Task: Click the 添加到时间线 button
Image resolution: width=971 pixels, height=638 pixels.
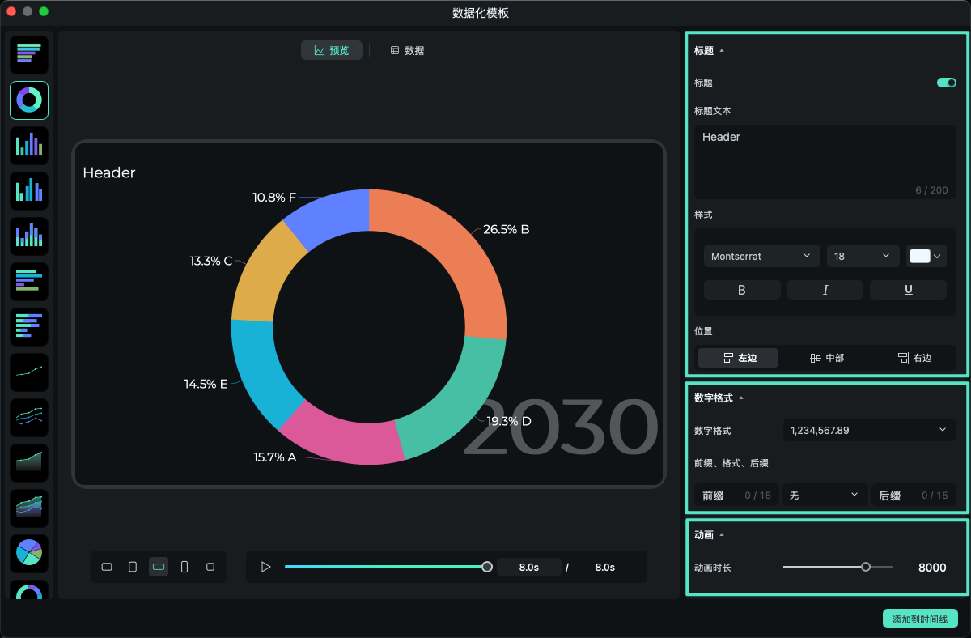Action: (920, 619)
